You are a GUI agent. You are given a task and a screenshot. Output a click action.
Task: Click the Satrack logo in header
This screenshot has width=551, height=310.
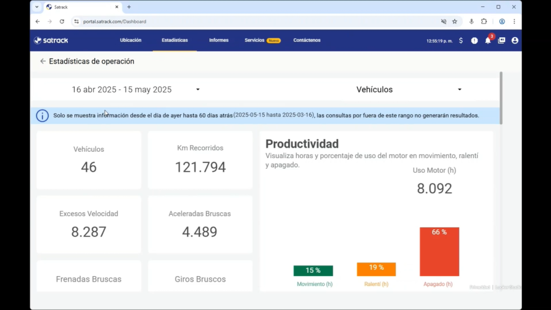[51, 40]
